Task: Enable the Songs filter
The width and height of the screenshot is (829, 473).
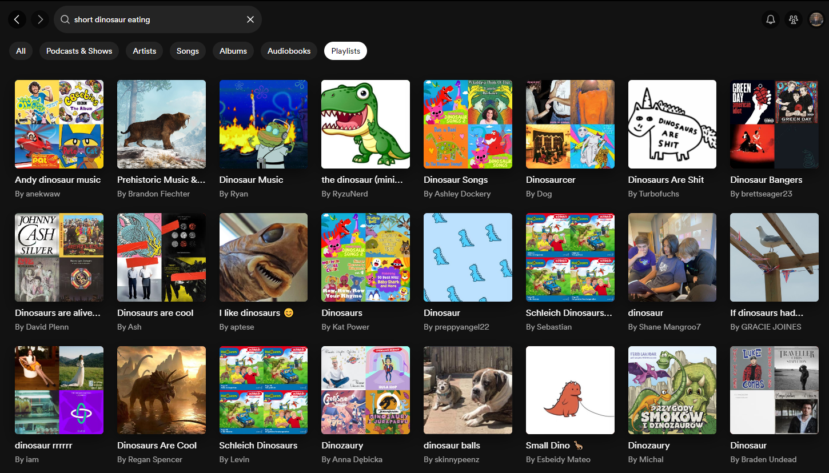Action: coord(188,51)
